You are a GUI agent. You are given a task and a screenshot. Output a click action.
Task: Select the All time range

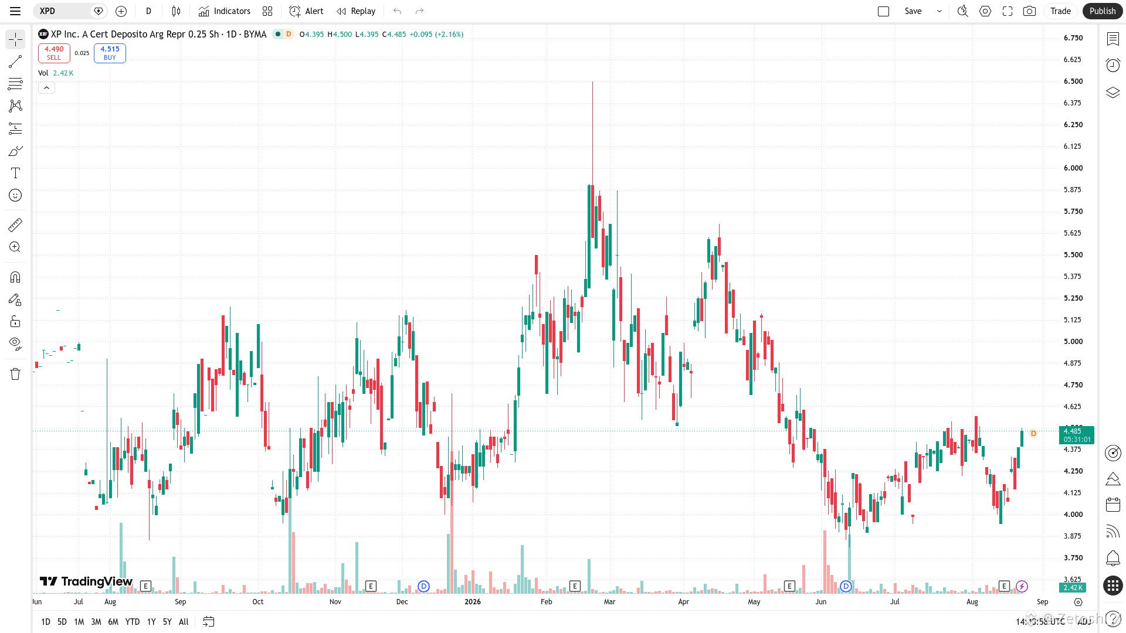[184, 622]
